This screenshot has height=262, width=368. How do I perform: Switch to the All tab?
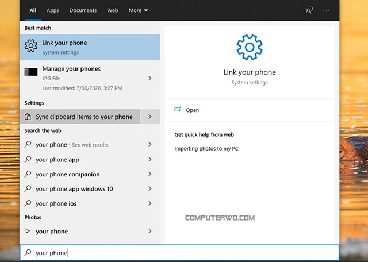tap(33, 10)
